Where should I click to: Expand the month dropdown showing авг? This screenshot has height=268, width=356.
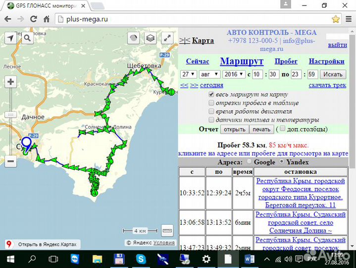[207, 74]
